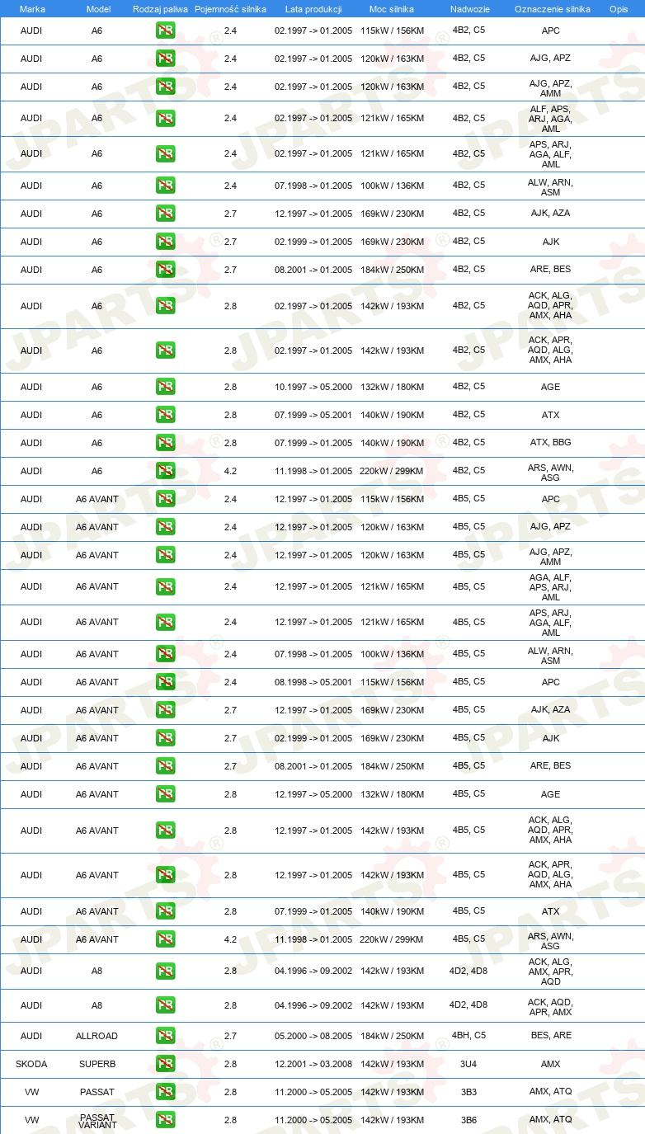Click the fuel icon in the Audi Allroad row

coord(166,1036)
